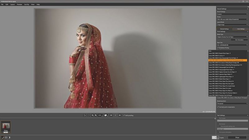249x140 pixels.
Task: Open the Media Type dropdown
Action: (x=232, y=37)
